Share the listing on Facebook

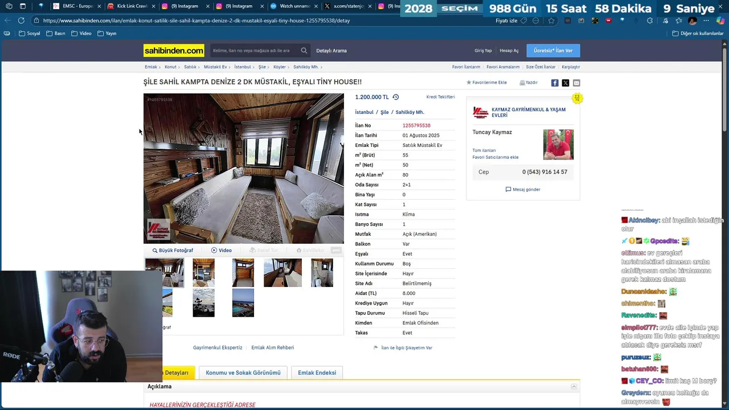(555, 83)
